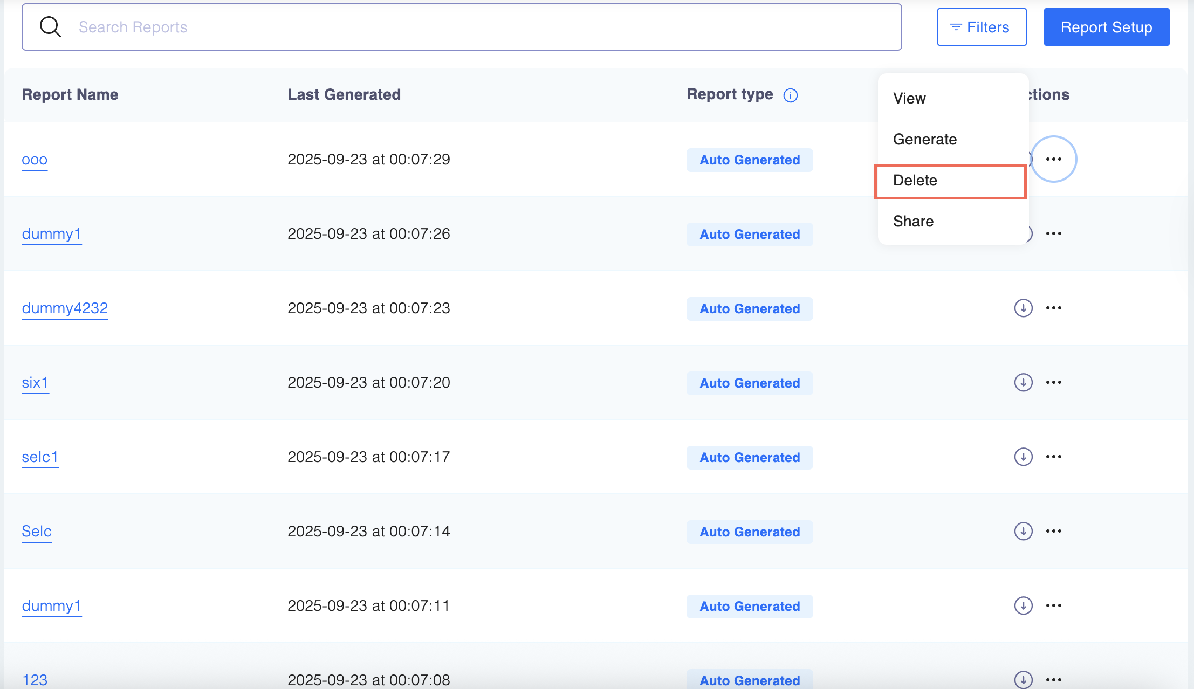Click the Report type info icon

790,95
